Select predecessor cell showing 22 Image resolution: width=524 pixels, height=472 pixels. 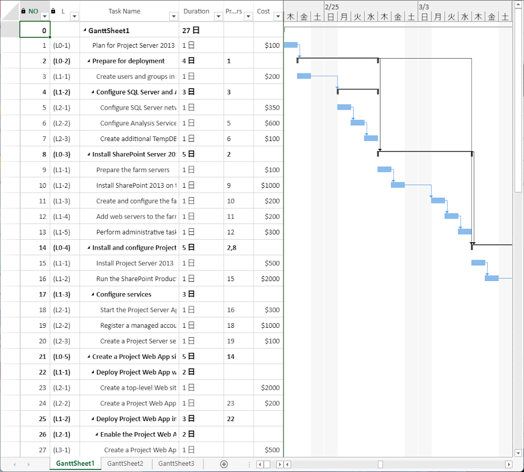tap(238, 419)
